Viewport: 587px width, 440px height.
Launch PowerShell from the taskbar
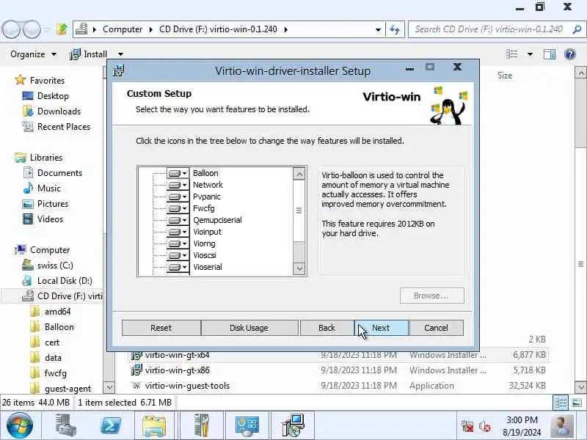[x=111, y=425]
